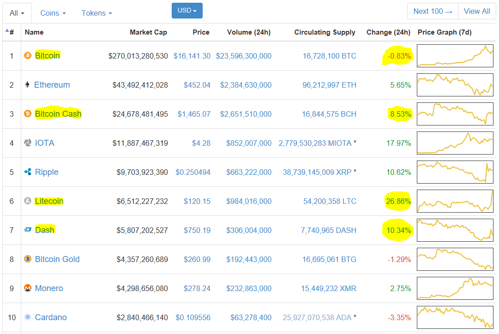Click the Cardano logo icon

point(28,317)
